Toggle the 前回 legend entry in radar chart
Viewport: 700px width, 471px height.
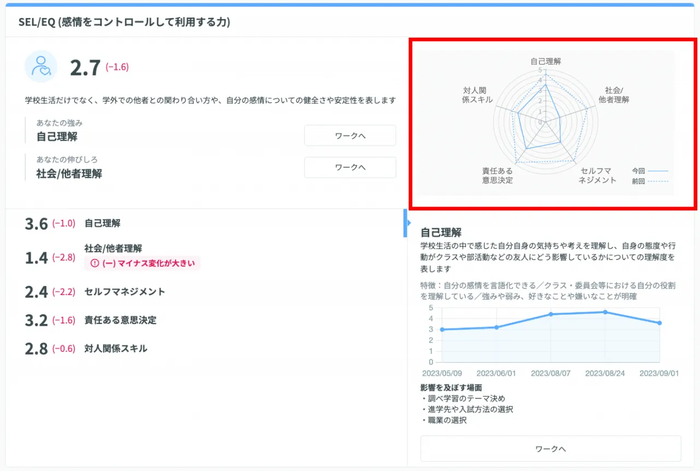pyautogui.click(x=650, y=181)
